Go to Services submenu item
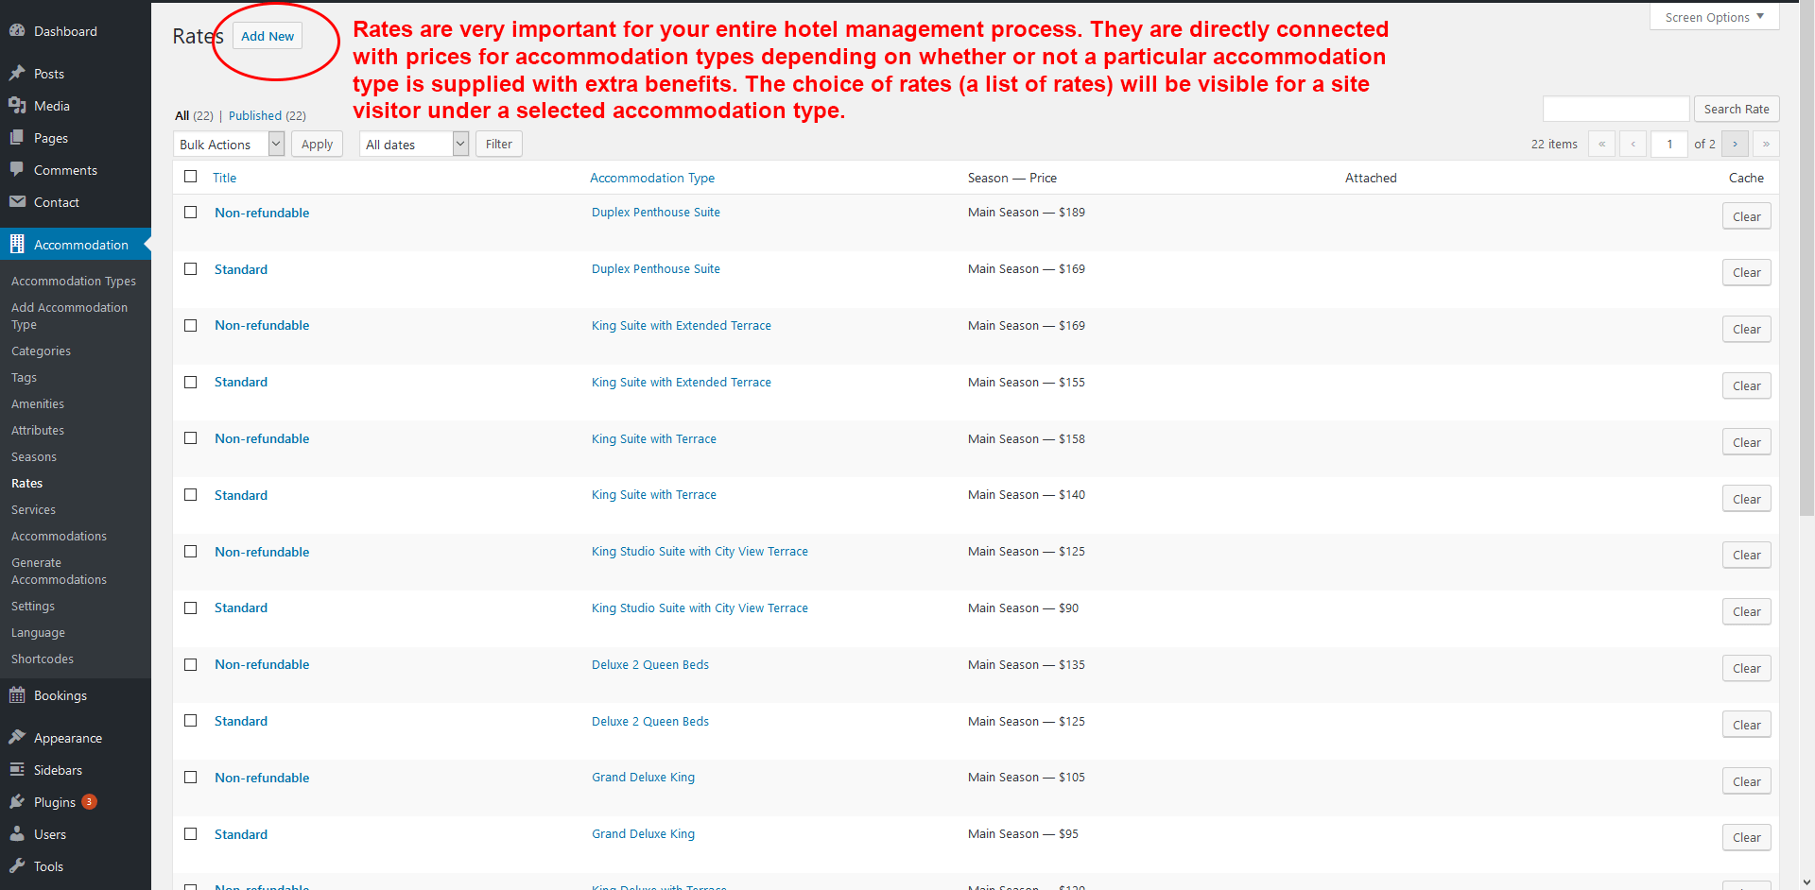 pos(34,510)
